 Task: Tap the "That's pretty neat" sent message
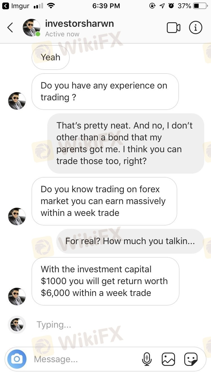tap(125, 143)
